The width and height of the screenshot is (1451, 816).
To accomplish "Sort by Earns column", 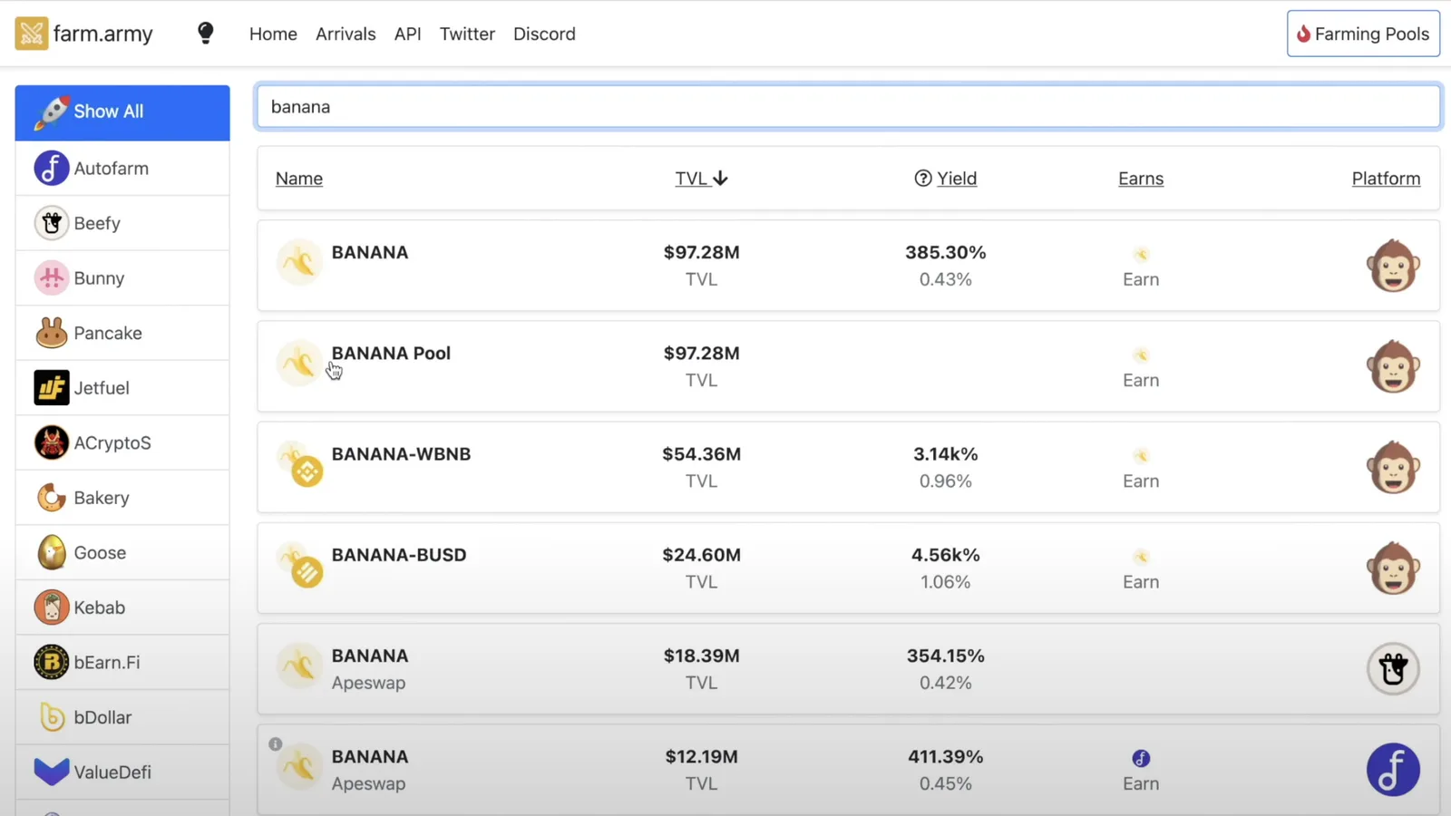I will (x=1141, y=179).
